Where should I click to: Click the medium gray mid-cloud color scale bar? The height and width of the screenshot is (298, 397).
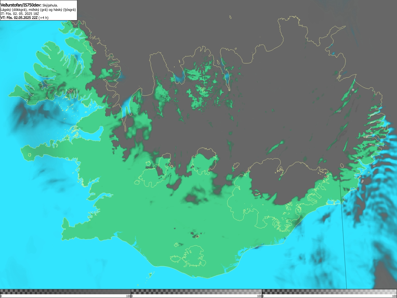point(196,292)
